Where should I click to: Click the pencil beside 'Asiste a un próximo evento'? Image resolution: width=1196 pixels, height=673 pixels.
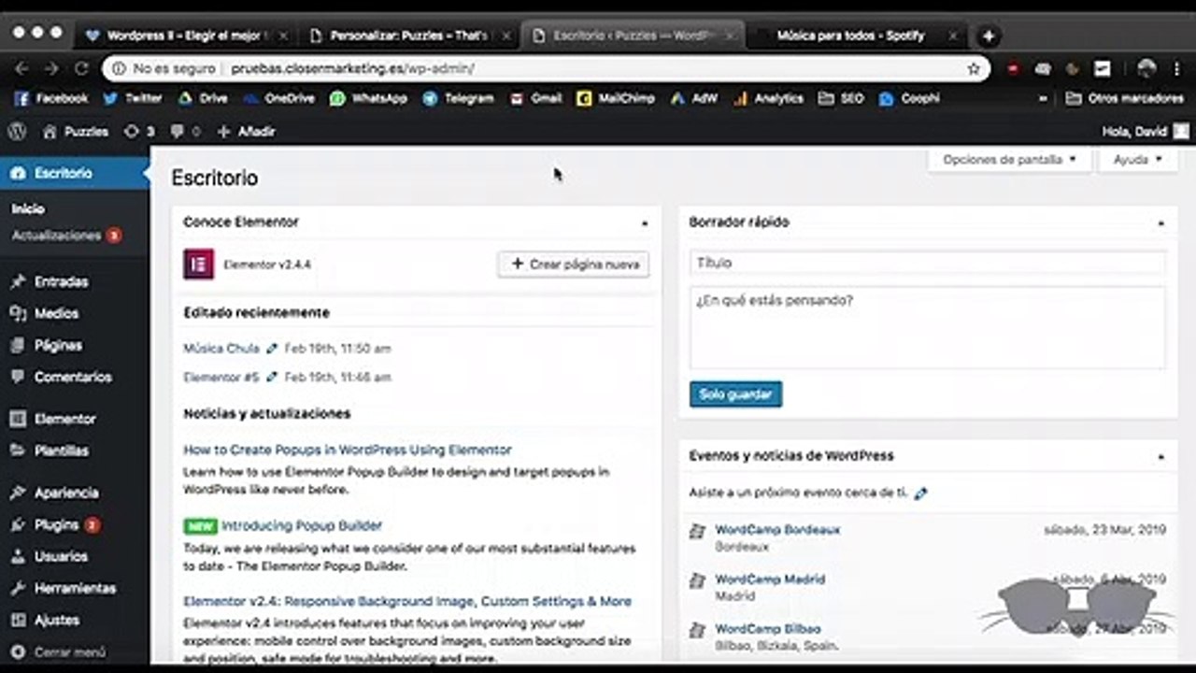tap(921, 493)
